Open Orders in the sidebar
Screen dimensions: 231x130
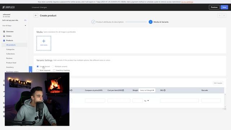9,36
